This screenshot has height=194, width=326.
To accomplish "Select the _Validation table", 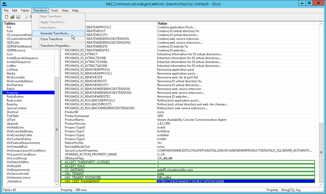I will [x=14, y=181].
